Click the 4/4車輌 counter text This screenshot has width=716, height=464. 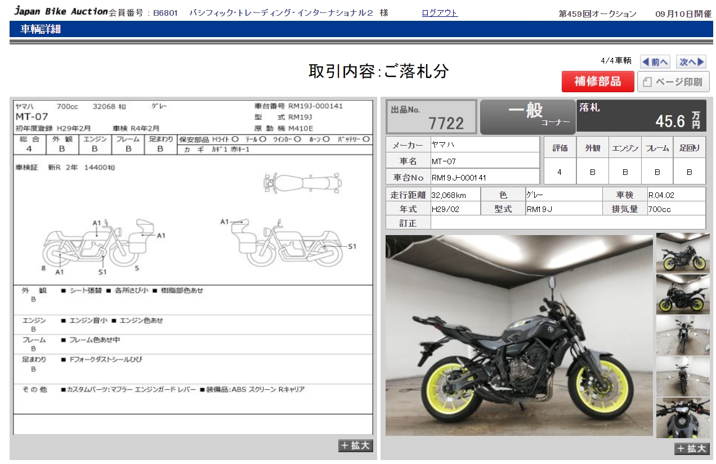pyautogui.click(x=616, y=61)
